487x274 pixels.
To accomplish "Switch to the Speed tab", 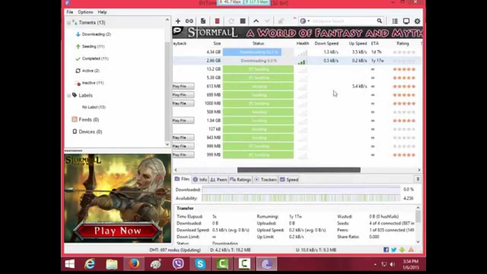I will click(x=289, y=180).
